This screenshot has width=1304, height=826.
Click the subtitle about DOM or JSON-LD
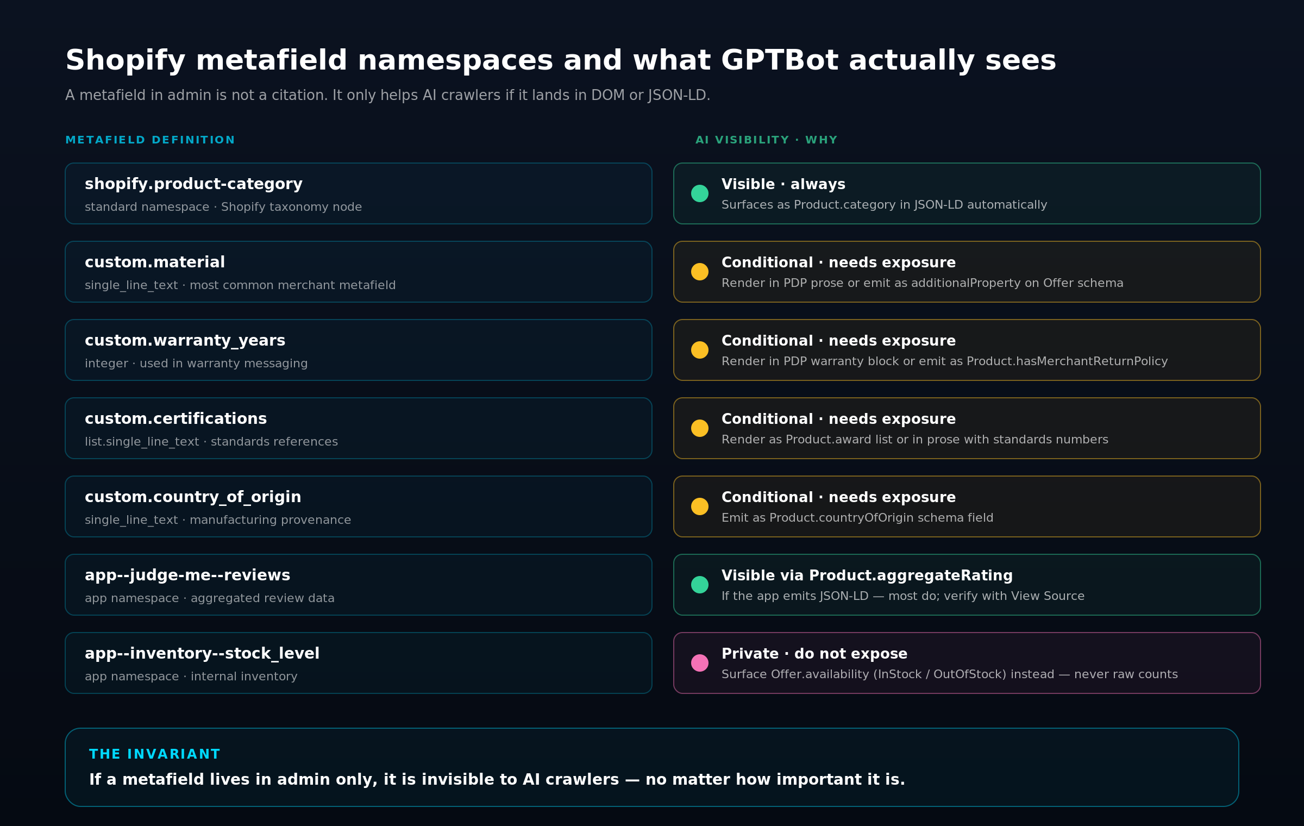pyautogui.click(x=388, y=96)
